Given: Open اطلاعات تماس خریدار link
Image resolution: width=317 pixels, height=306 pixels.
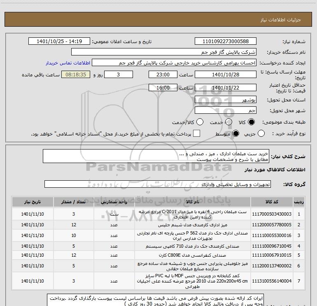Looking at the screenshot, I should [68, 63].
